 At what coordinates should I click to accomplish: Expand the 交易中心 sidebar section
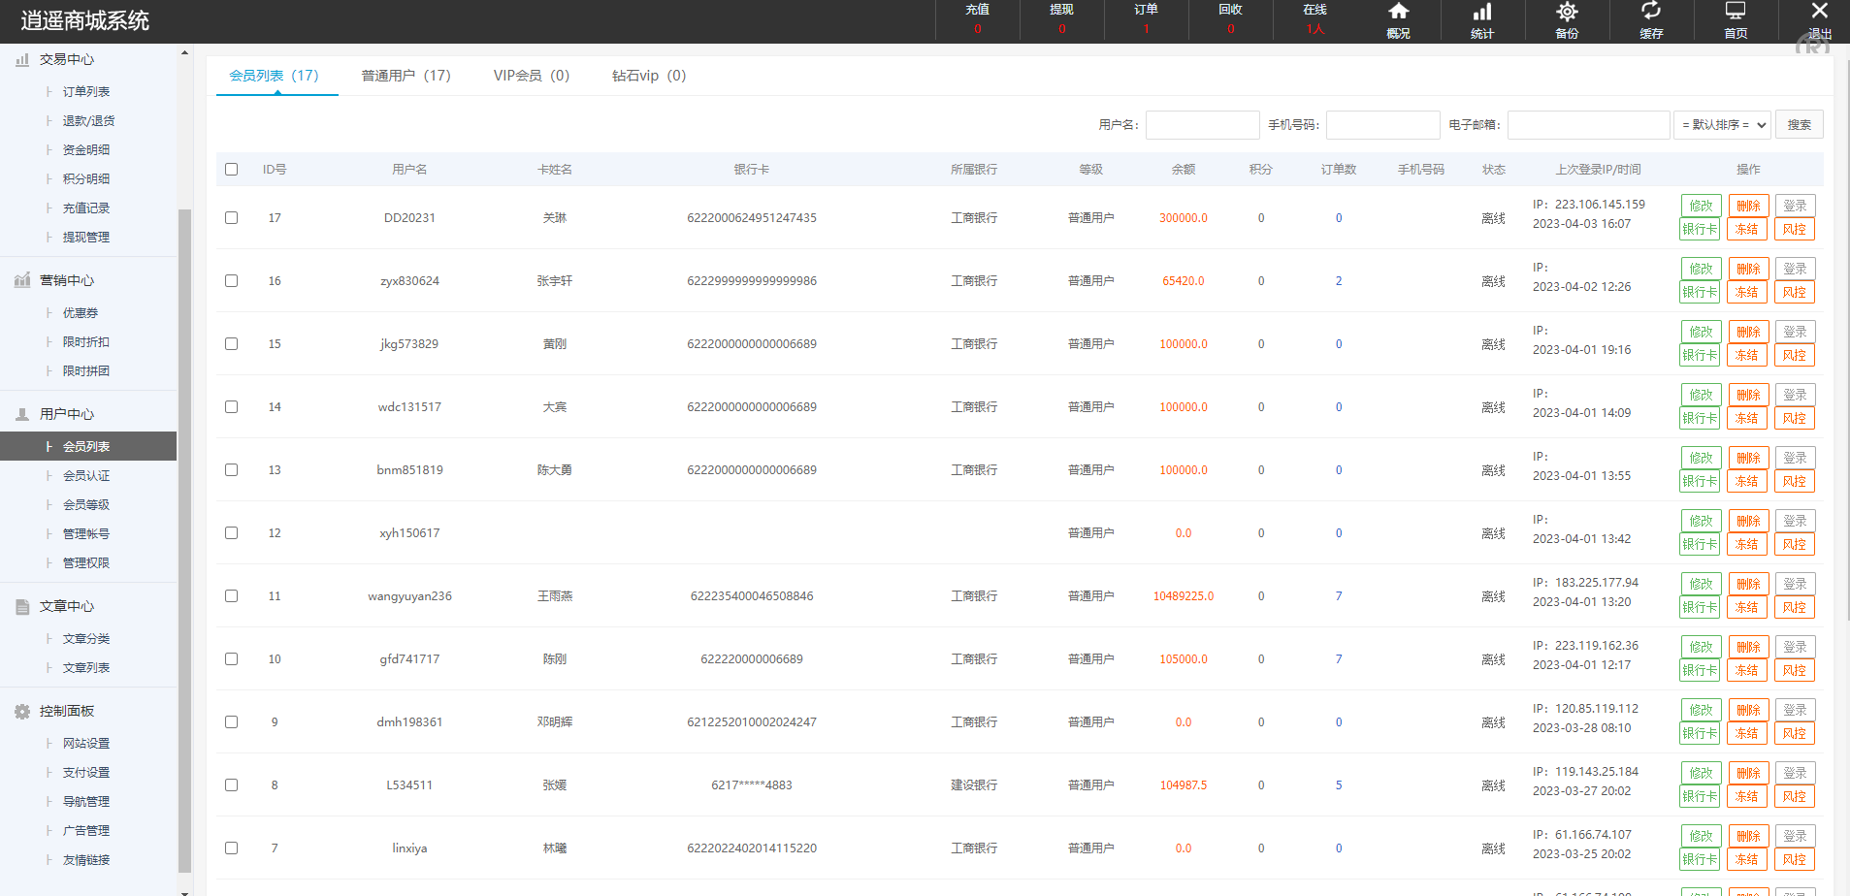[65, 59]
